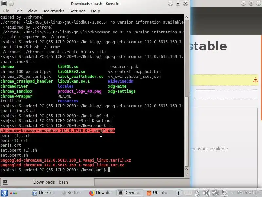Click the warning triangle icon in background window
This screenshot has height=197, width=262.
[x=255, y=80]
